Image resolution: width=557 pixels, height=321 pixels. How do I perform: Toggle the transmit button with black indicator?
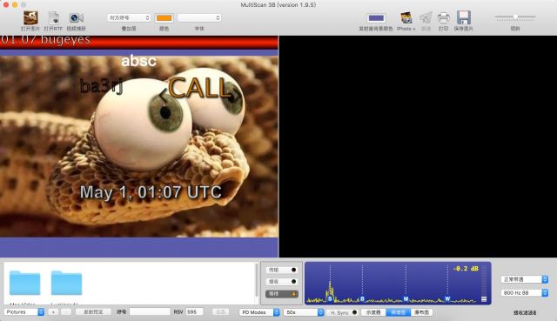(282, 270)
